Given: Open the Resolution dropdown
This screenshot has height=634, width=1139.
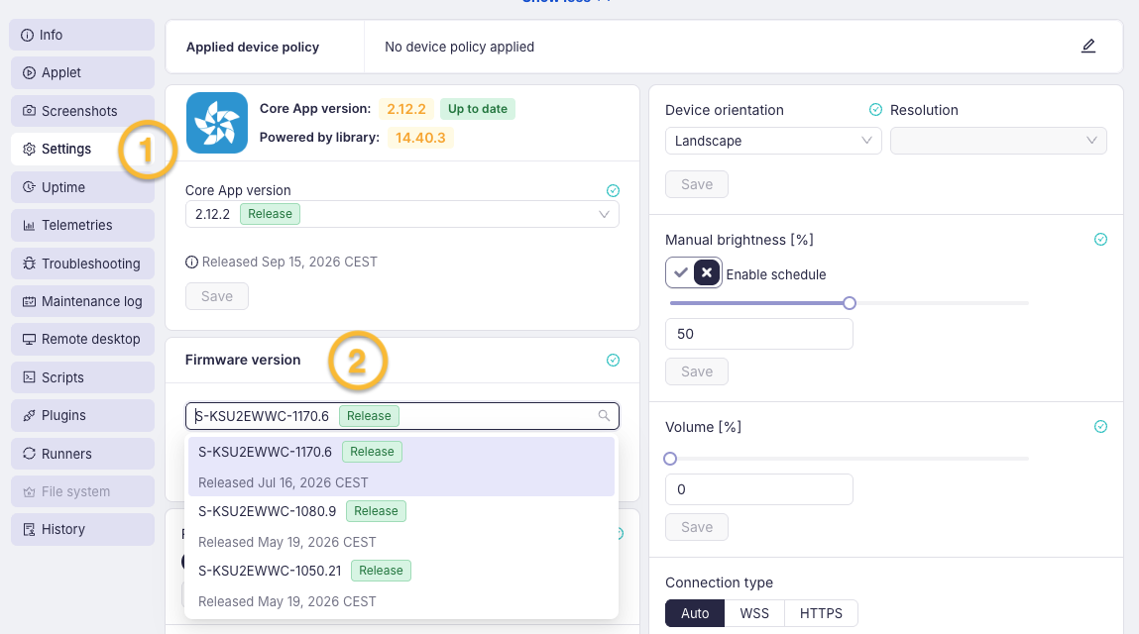Looking at the screenshot, I should (998, 141).
